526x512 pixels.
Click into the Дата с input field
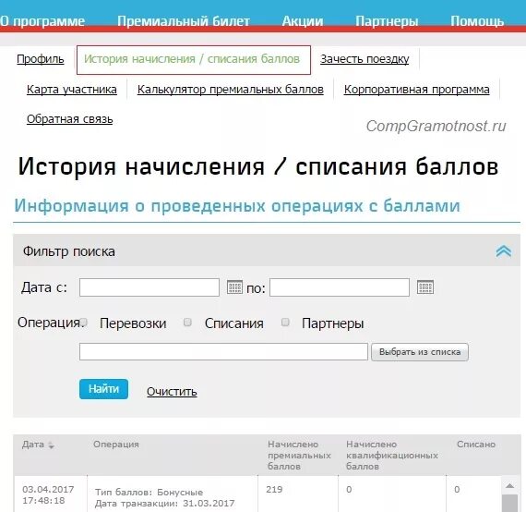(149, 287)
